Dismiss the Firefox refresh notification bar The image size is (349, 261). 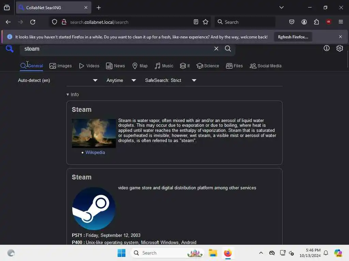pos(340,37)
